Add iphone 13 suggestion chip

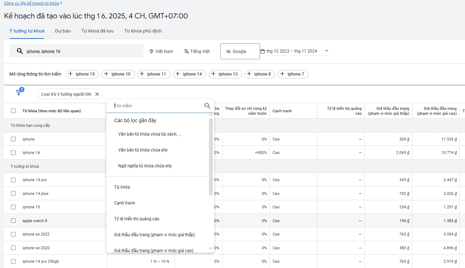tap(226, 74)
